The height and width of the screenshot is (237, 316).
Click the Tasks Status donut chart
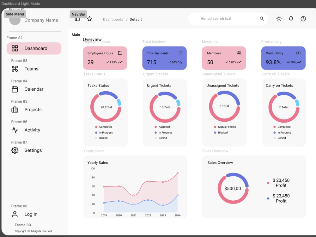point(106,107)
